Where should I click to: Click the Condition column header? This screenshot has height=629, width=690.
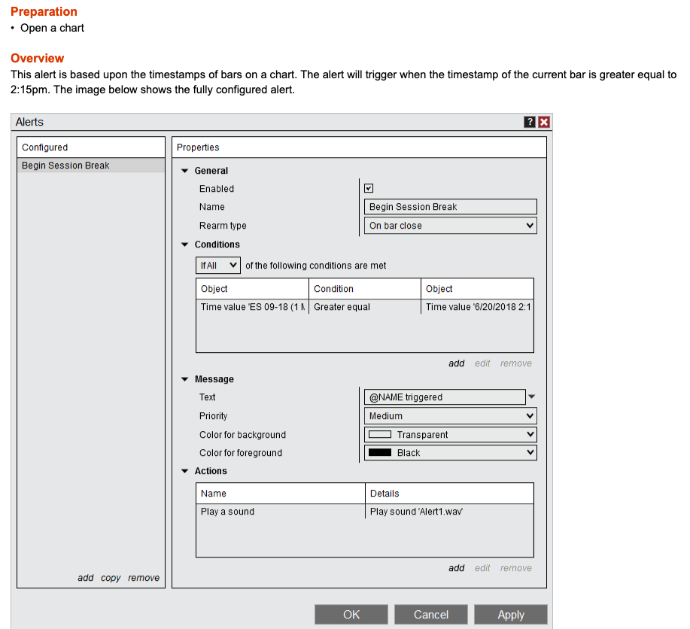point(365,289)
